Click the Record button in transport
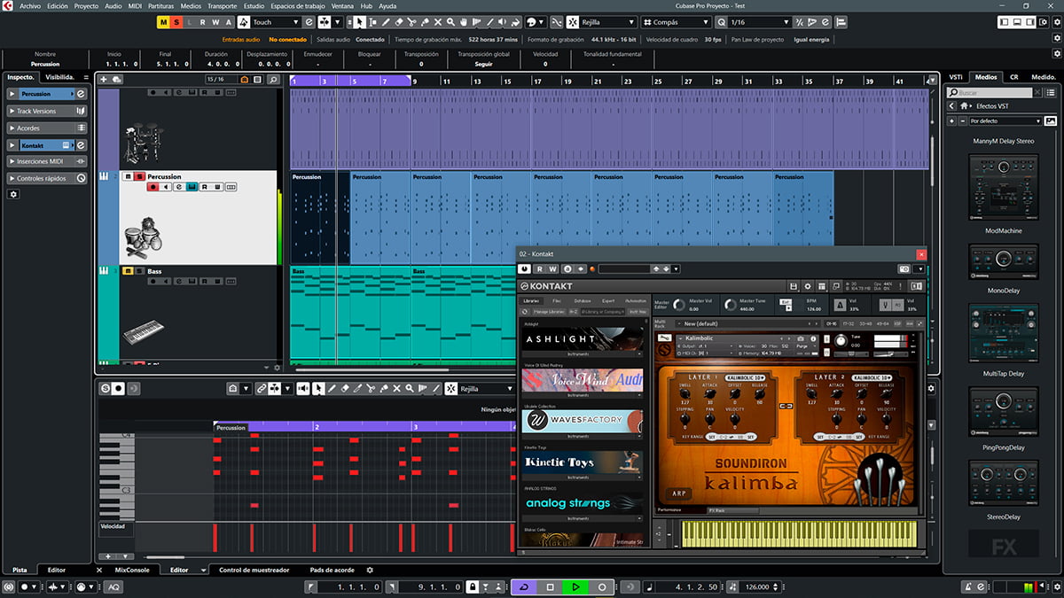 (602, 586)
